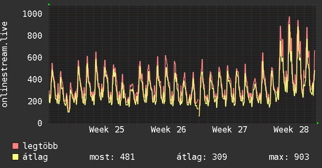Click the átlag legend label

coord(35,157)
